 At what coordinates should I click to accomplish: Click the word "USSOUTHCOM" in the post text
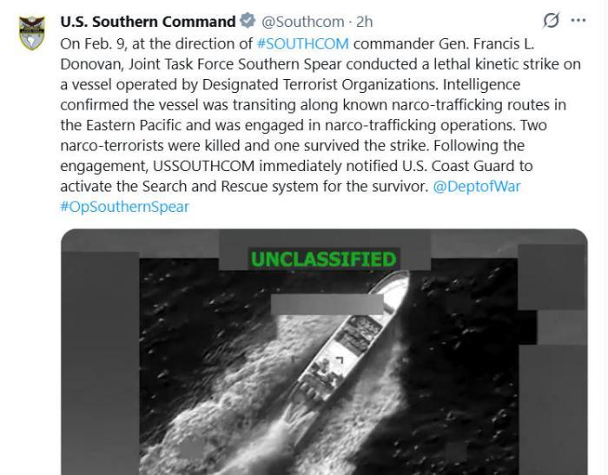point(203,166)
